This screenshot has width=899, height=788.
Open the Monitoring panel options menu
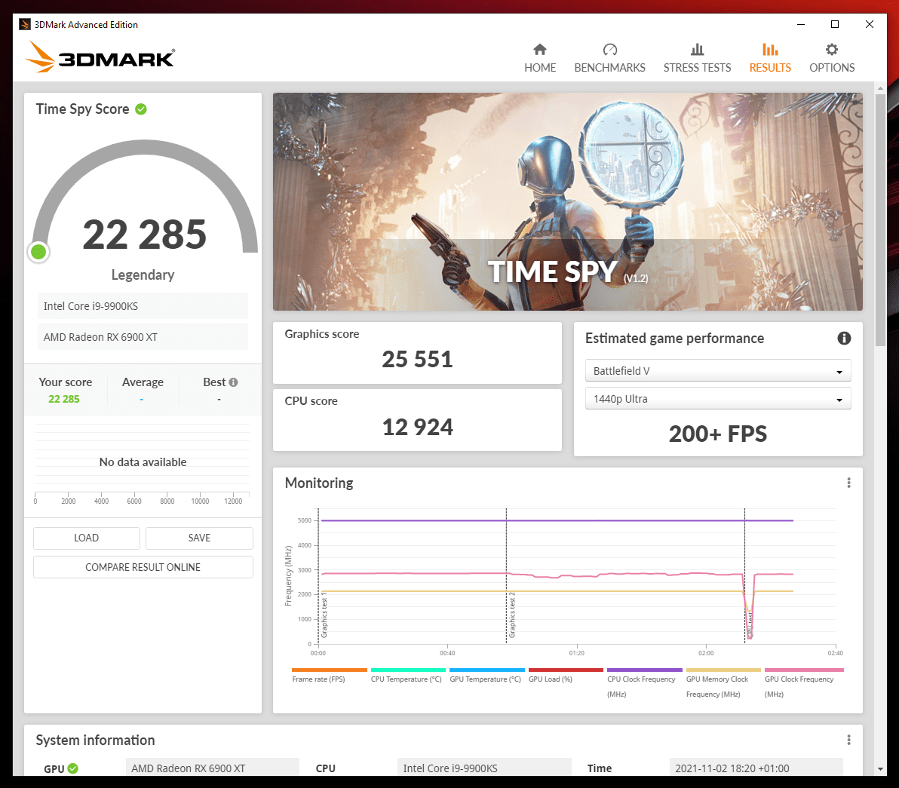(848, 483)
